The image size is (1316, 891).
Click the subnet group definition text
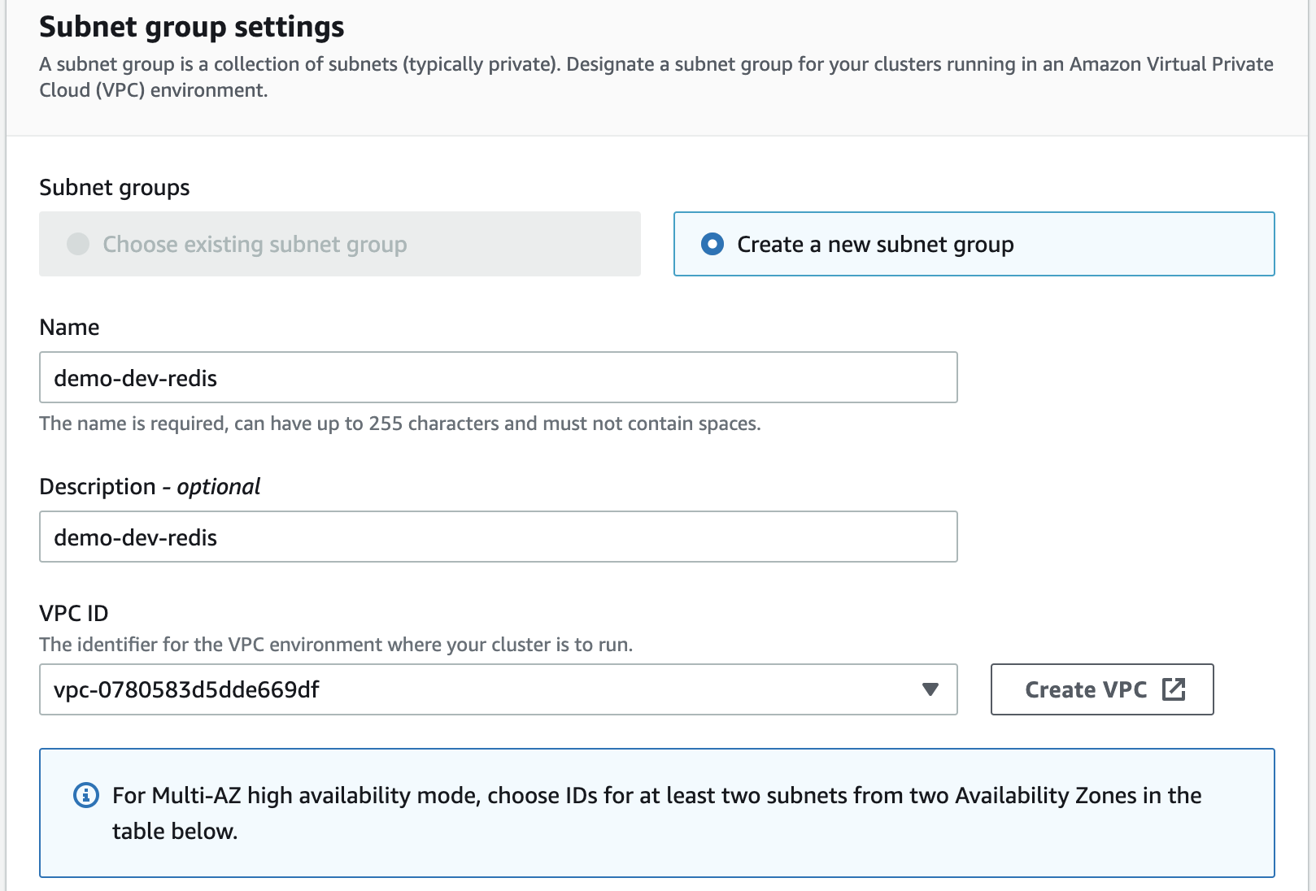656,77
